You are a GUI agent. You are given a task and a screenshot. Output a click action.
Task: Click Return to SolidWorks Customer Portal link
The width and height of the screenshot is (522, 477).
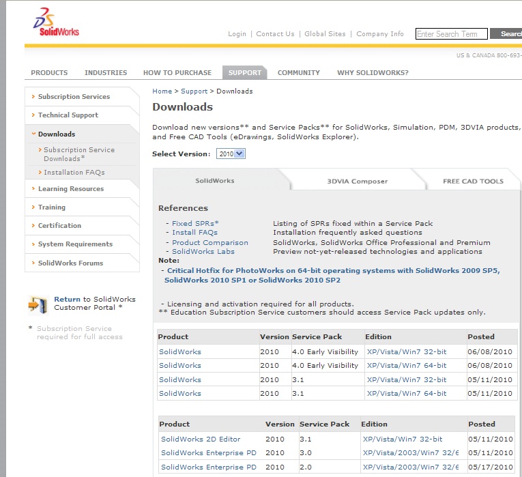click(x=95, y=303)
